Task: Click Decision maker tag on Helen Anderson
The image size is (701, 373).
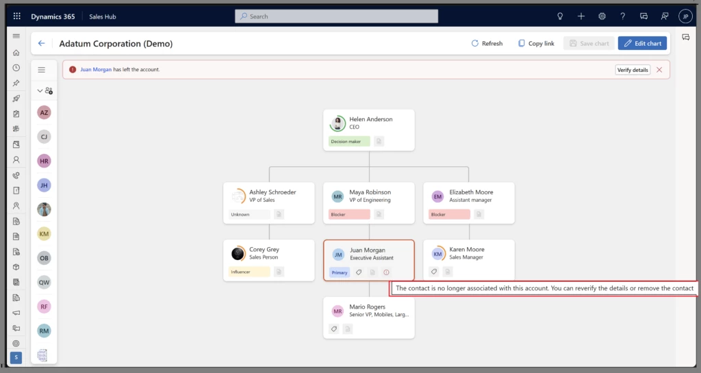Action: click(349, 141)
